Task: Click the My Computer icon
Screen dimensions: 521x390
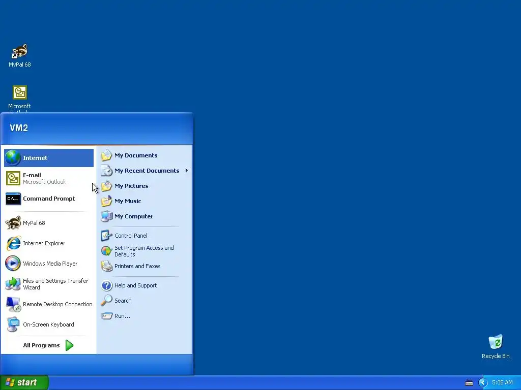Action: click(x=107, y=216)
